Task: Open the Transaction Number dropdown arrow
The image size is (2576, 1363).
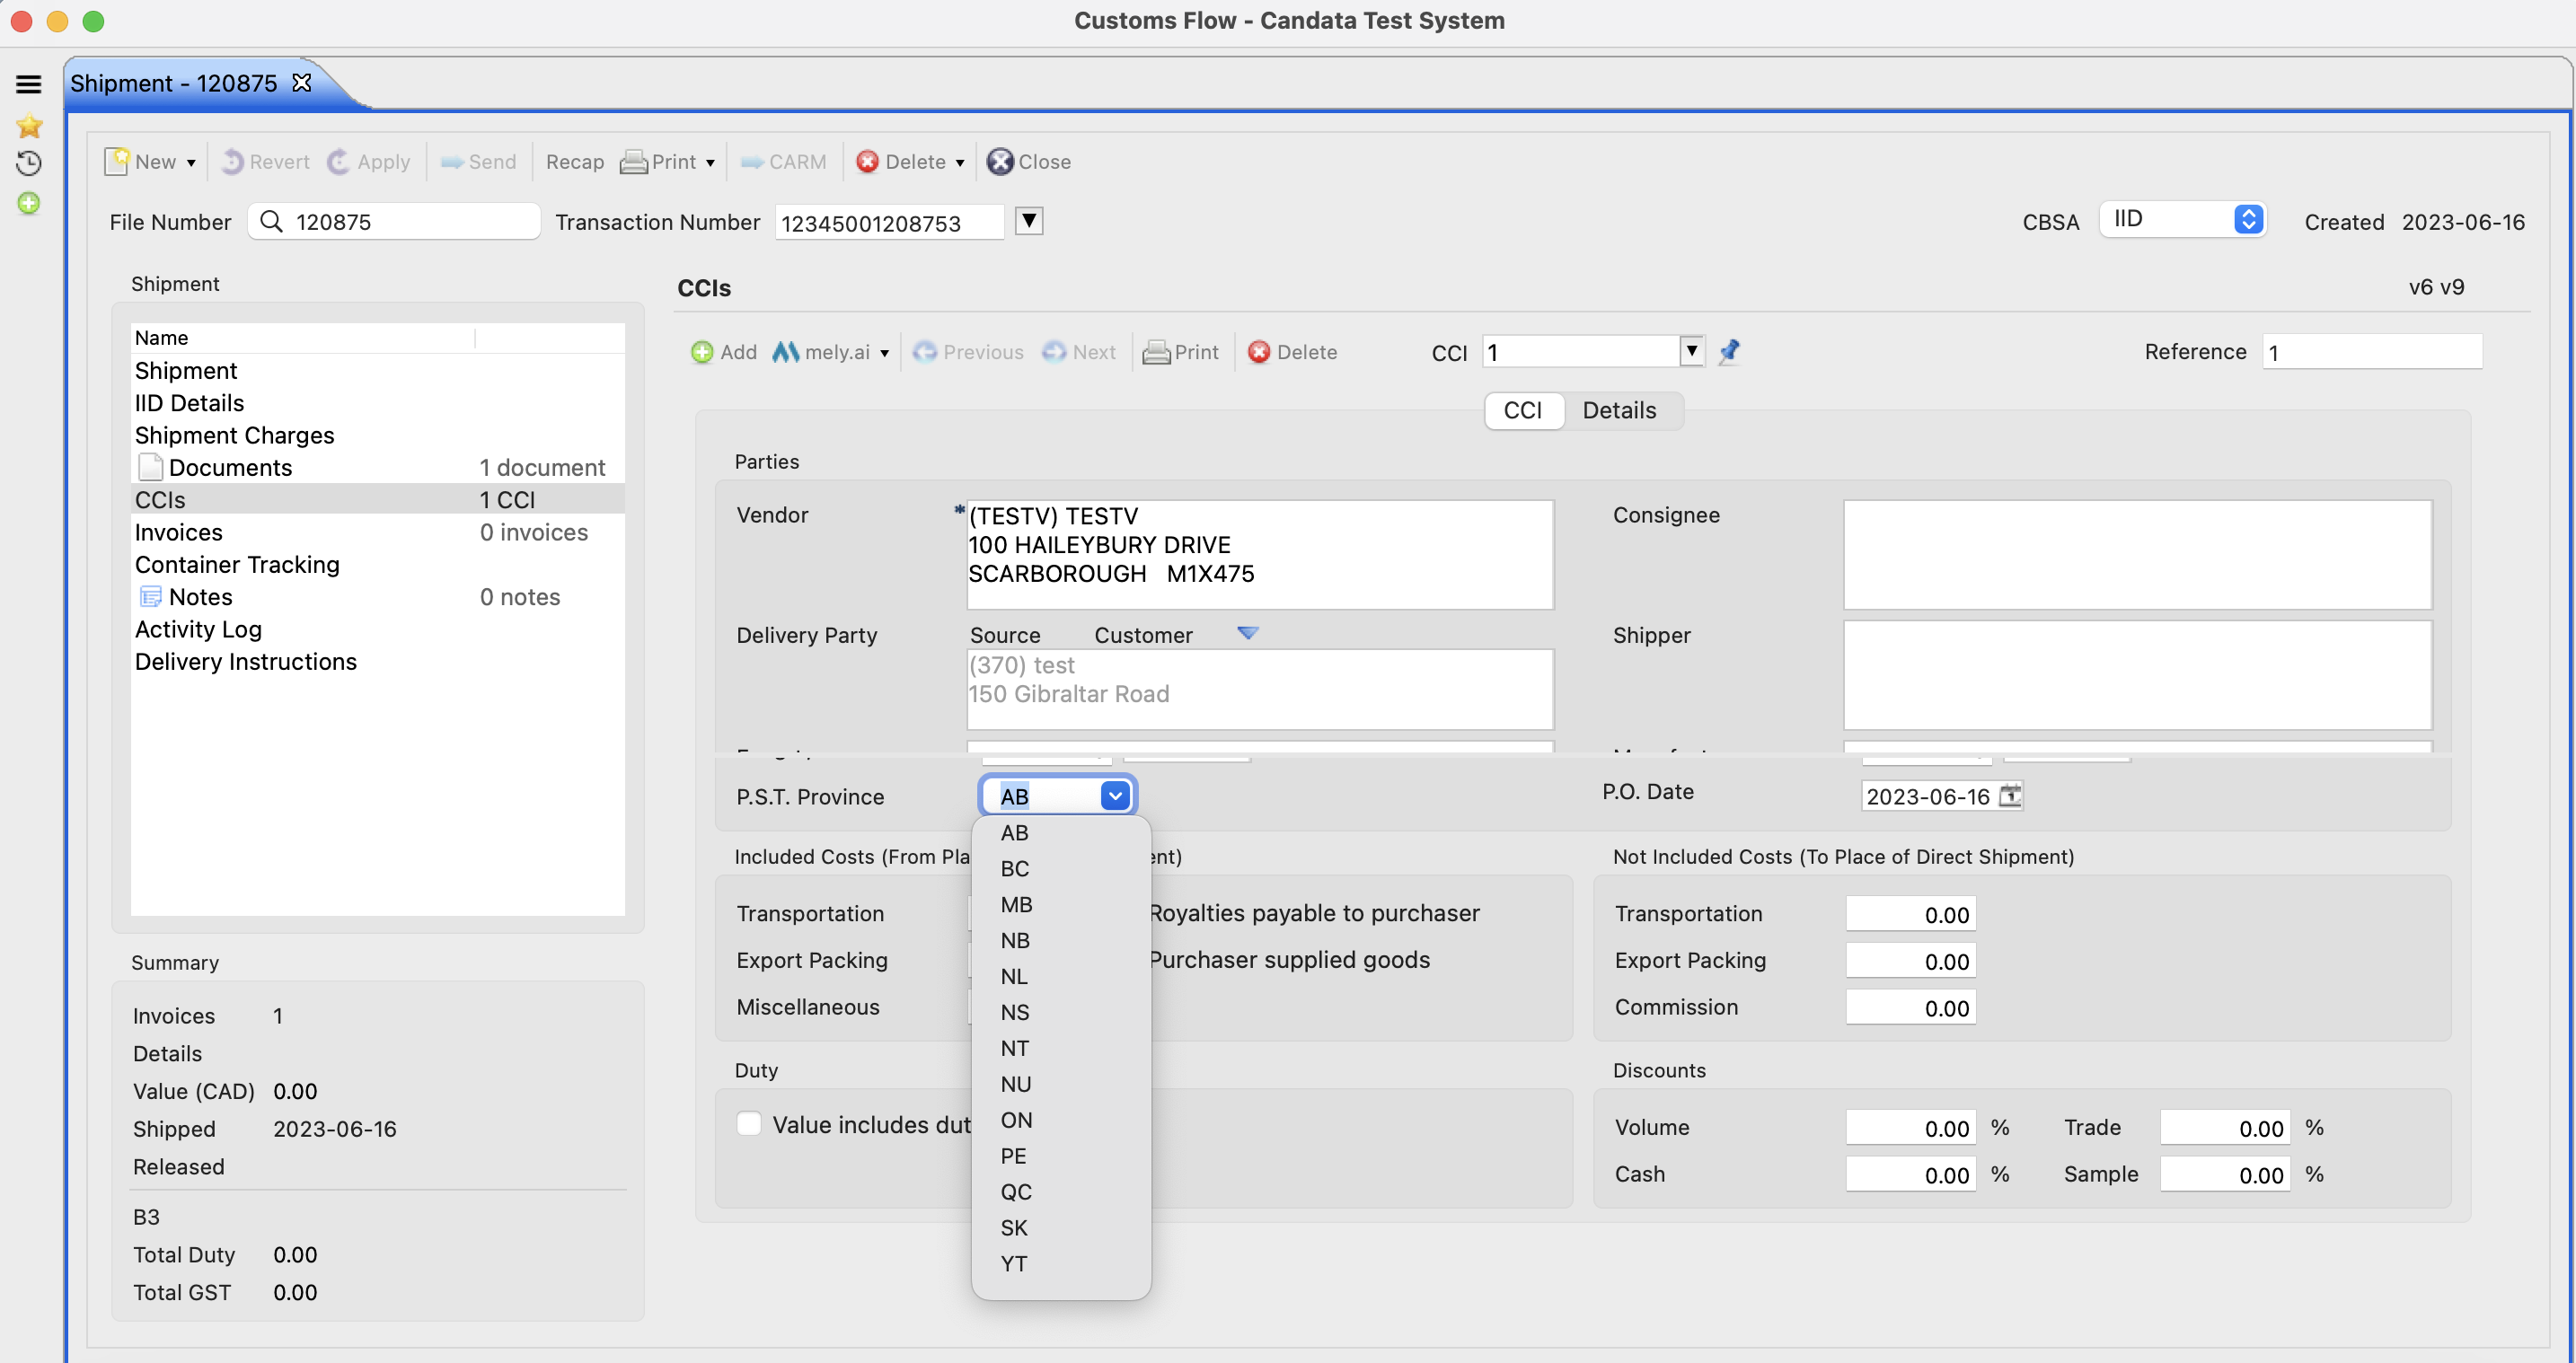Action: click(x=1028, y=220)
